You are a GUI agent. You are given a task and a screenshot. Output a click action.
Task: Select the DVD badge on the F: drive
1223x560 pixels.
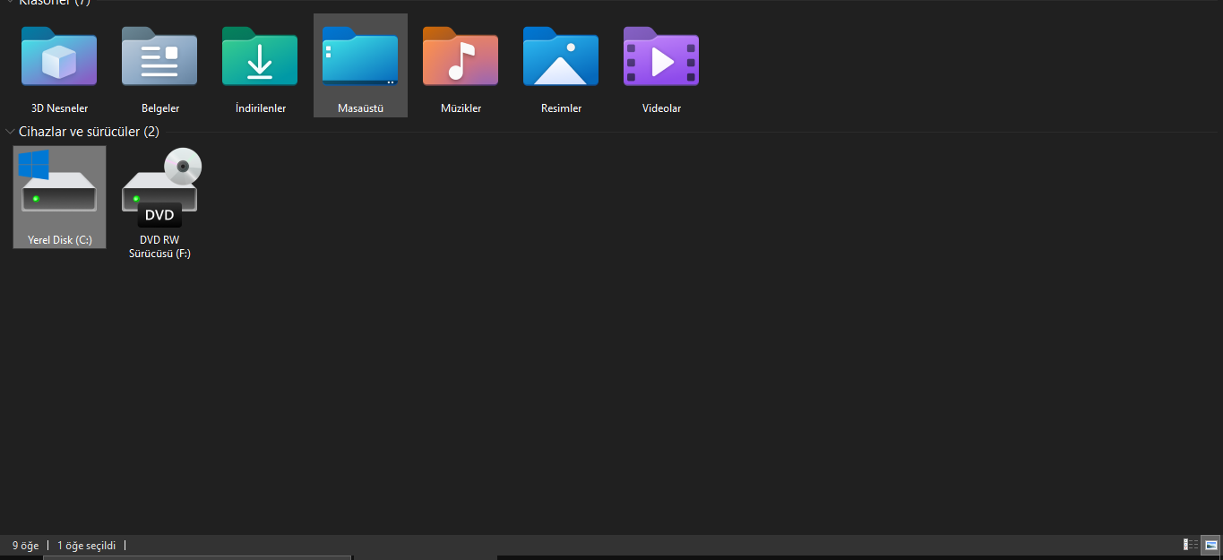[x=159, y=215]
